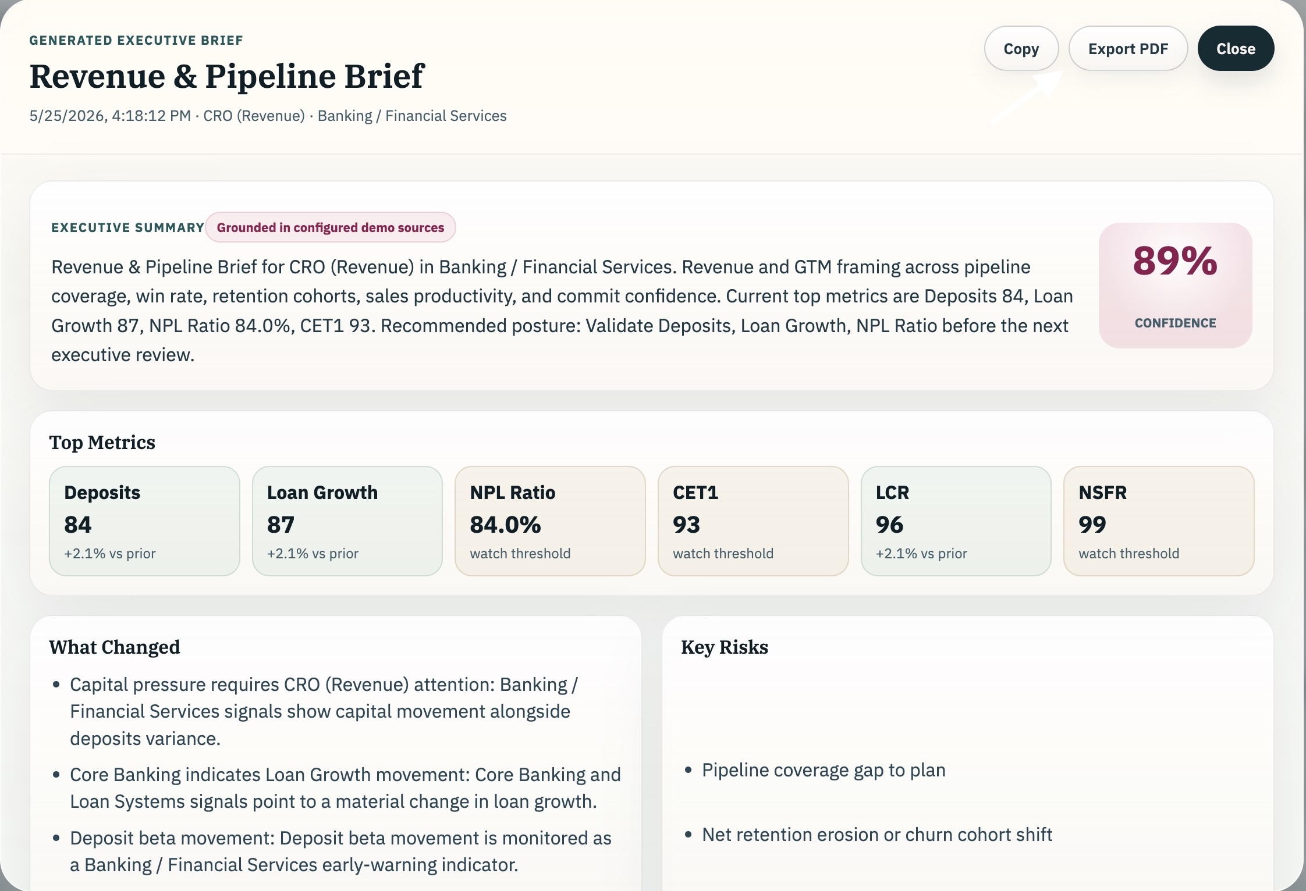Open the LCR metric card
The width and height of the screenshot is (1306, 891).
tap(956, 521)
